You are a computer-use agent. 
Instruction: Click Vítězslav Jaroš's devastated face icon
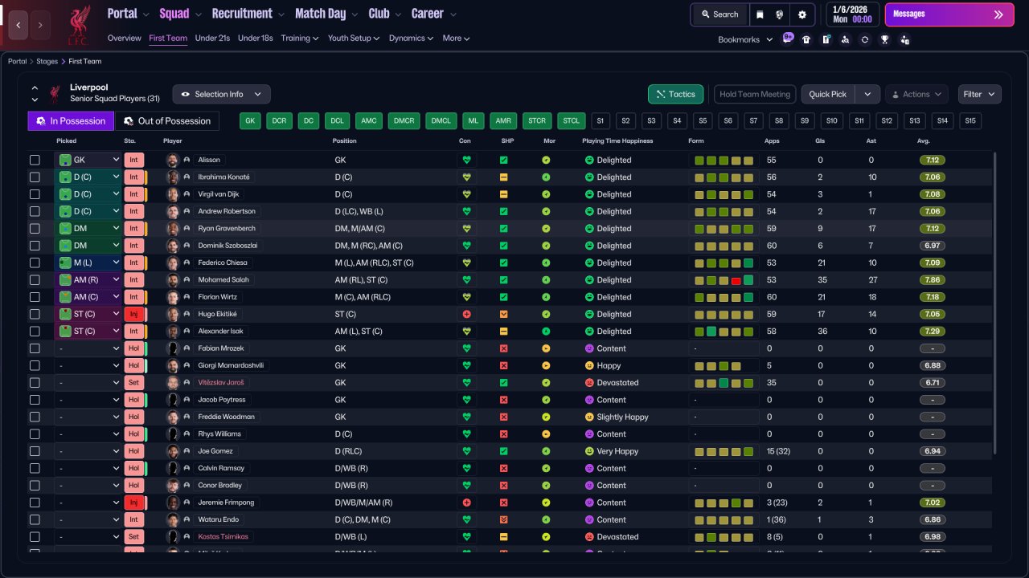click(588, 383)
